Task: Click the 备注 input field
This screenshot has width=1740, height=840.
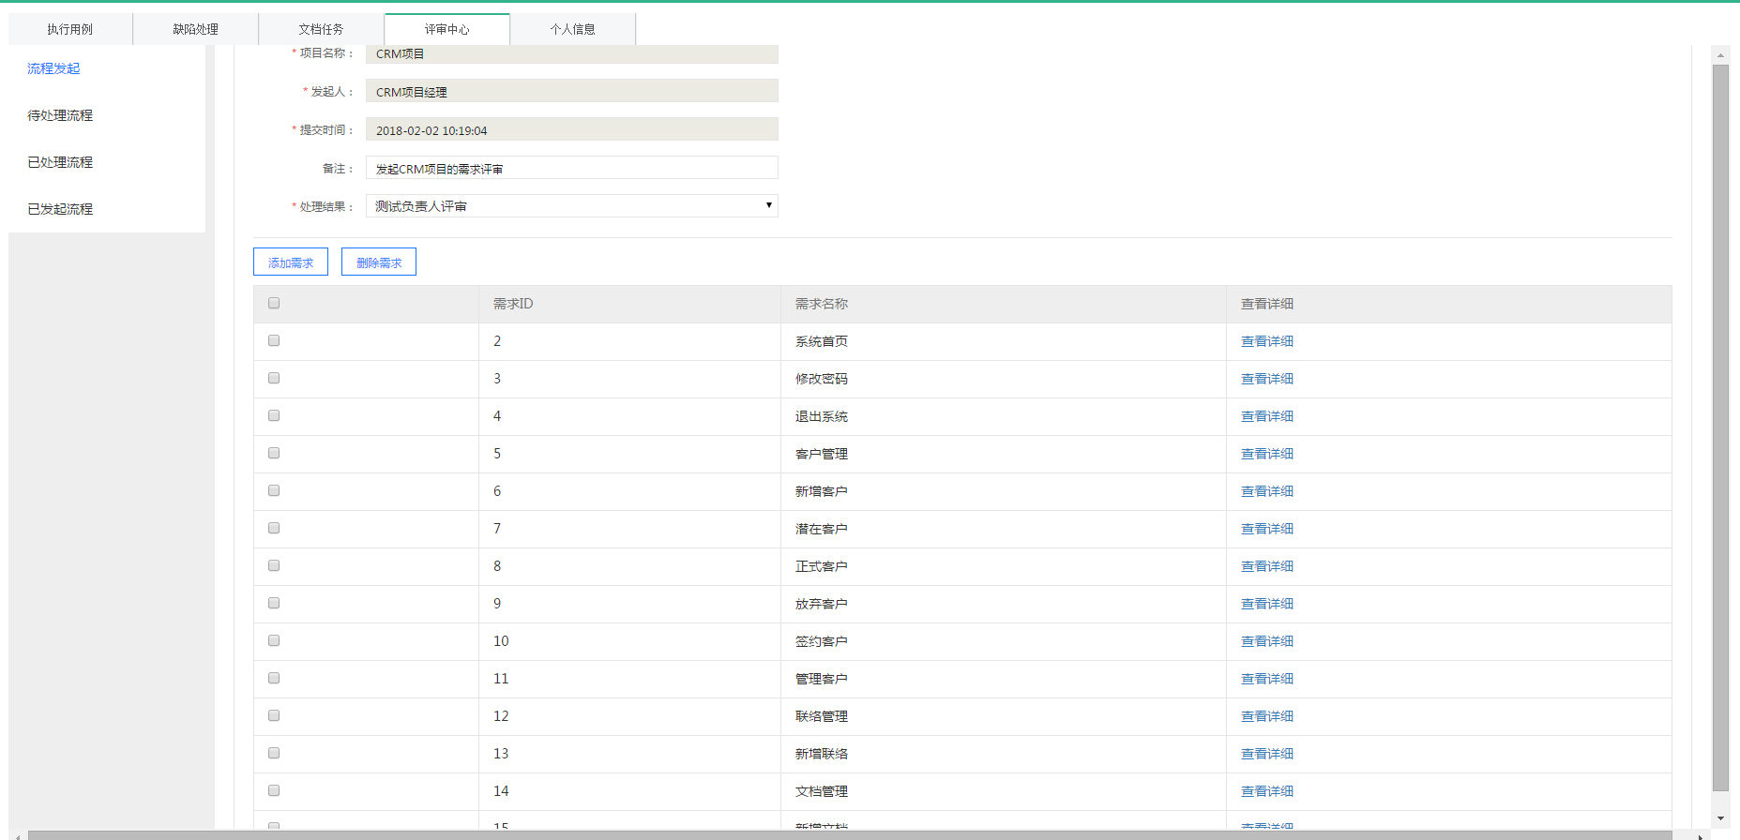Action: [x=571, y=169]
